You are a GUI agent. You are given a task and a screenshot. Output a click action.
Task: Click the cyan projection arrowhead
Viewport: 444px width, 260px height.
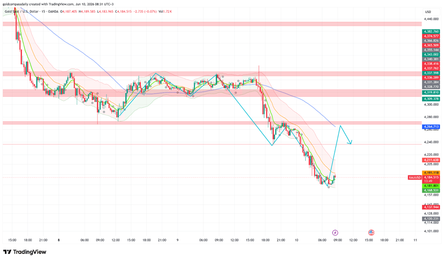[351, 142]
